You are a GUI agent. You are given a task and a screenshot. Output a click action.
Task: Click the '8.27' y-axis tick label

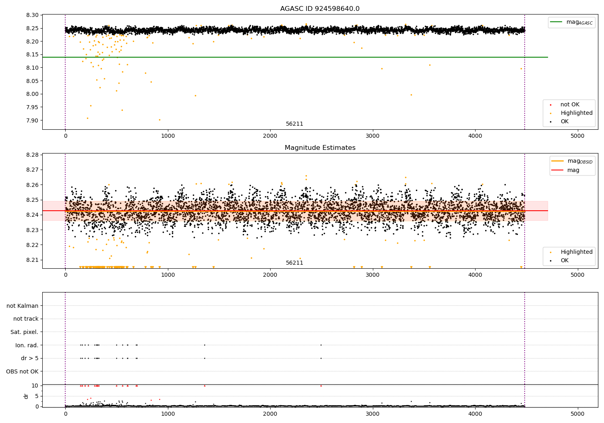(x=32, y=170)
